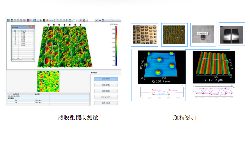Select the row with Ra value 1.616

(x=23, y=37)
